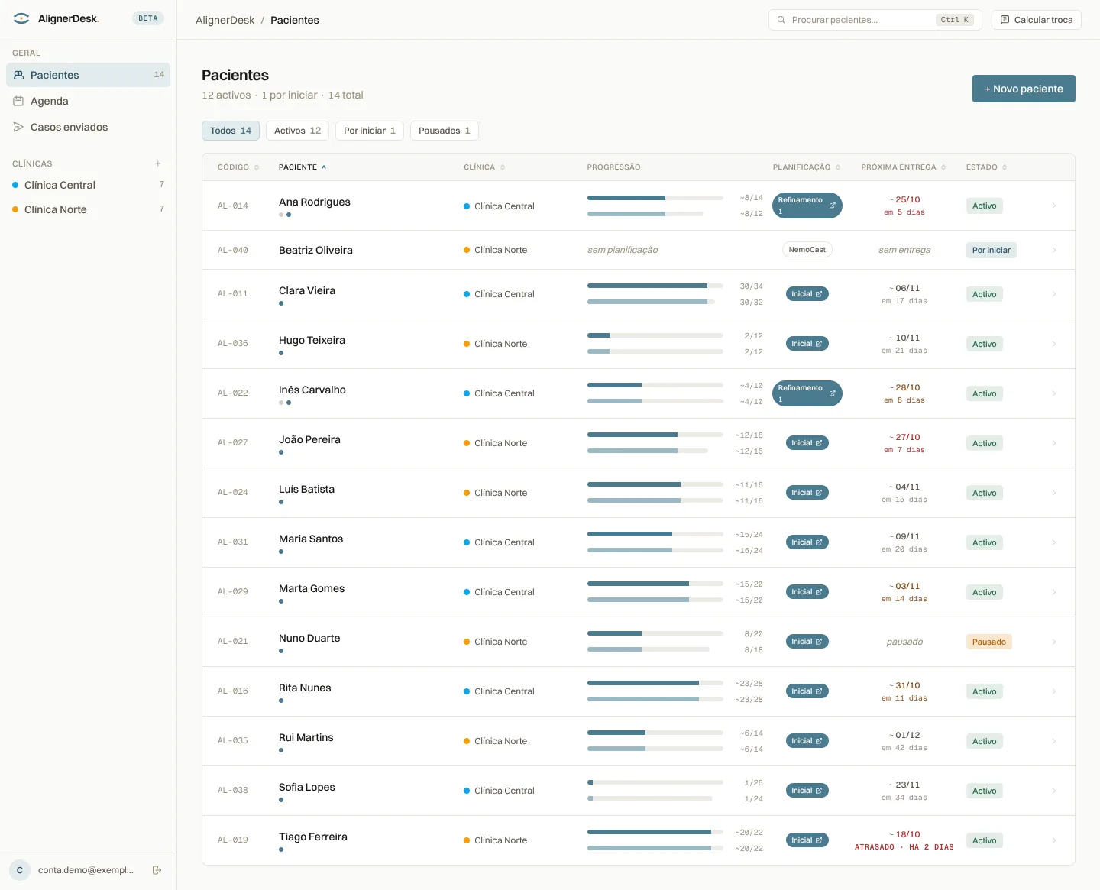This screenshot has height=890, width=1100.
Task: Open external link icon on Clara Vieira's Inicial badge
Action: (819, 294)
